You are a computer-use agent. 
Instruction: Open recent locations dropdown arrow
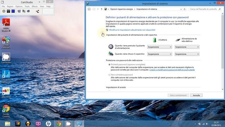(98, 9)
